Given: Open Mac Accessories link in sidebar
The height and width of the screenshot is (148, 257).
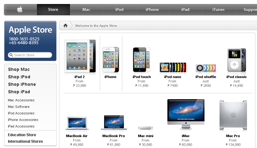Looking at the screenshot, I should [x=21, y=100].
